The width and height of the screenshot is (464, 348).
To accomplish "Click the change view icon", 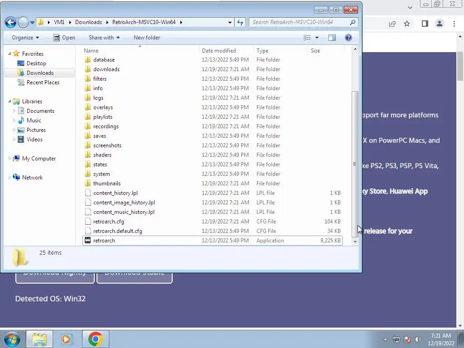I will tap(307, 38).
